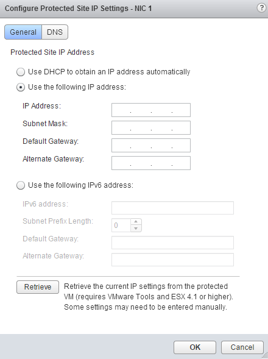Screen dimensions: 268x359
Task: Focus the Subnet Mask field
Action: tap(151, 128)
